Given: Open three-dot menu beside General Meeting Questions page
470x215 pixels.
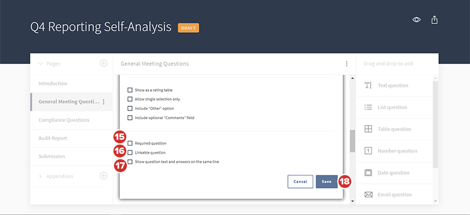Looking at the screenshot, I should [x=104, y=102].
